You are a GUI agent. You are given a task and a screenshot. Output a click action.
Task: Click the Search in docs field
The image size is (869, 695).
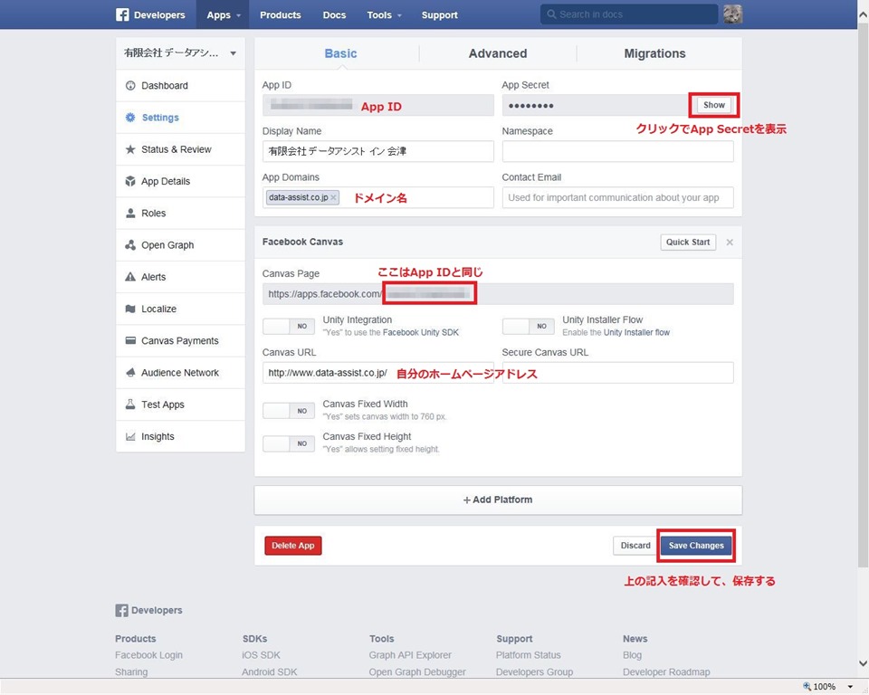629,14
